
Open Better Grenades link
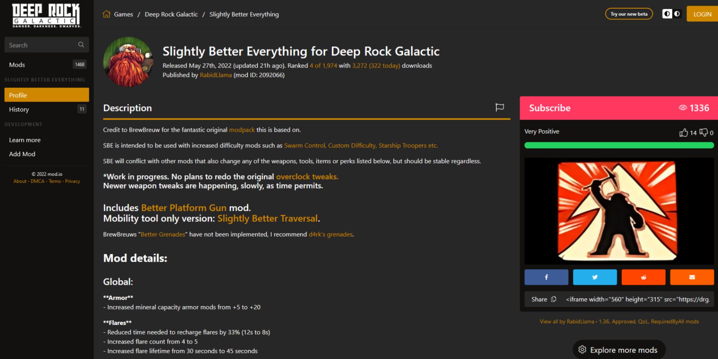[x=163, y=234]
